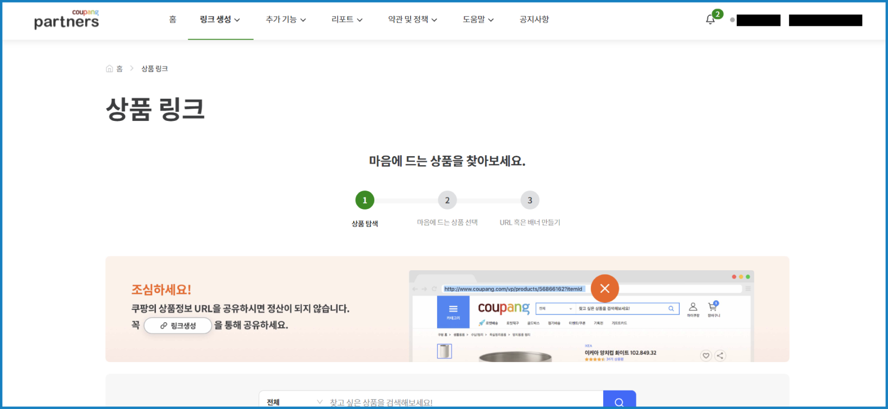Screen dimensions: 888x409
Task: Click the cart icon in the banner preview
Action: tap(713, 307)
